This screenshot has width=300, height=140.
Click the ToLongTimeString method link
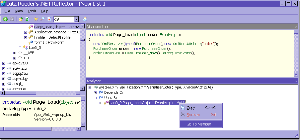176,53
